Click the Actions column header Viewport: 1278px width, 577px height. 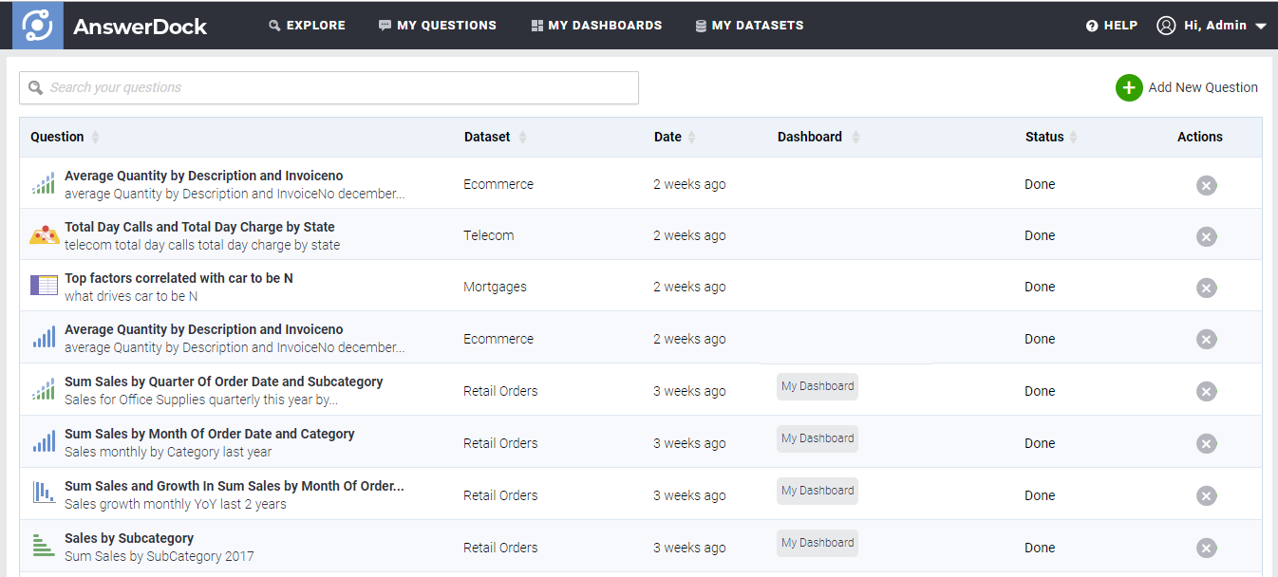click(1200, 137)
